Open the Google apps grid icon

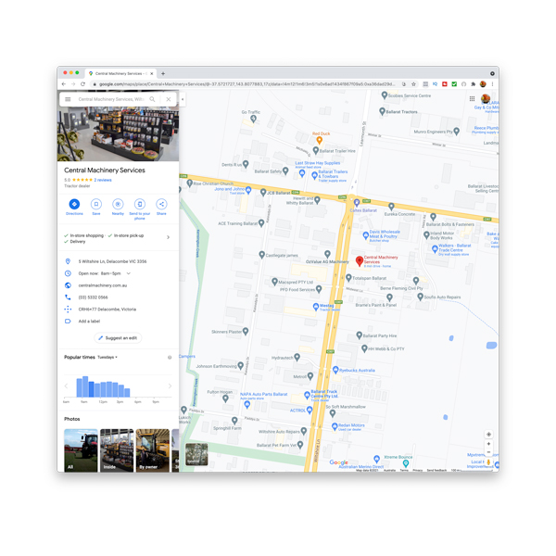click(x=472, y=98)
